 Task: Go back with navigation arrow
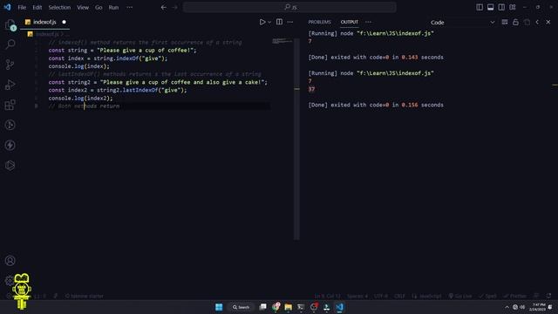[163, 7]
